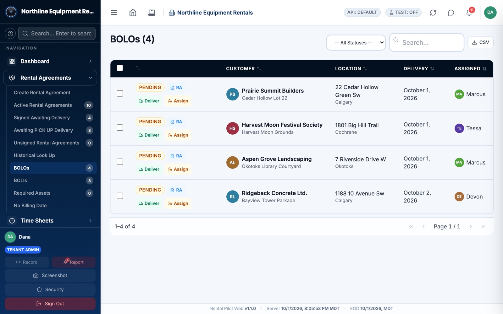
Task: Sort table by Delivery column
Action: pos(419,68)
